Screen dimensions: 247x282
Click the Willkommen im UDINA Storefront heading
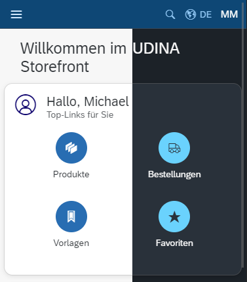[x=100, y=57]
